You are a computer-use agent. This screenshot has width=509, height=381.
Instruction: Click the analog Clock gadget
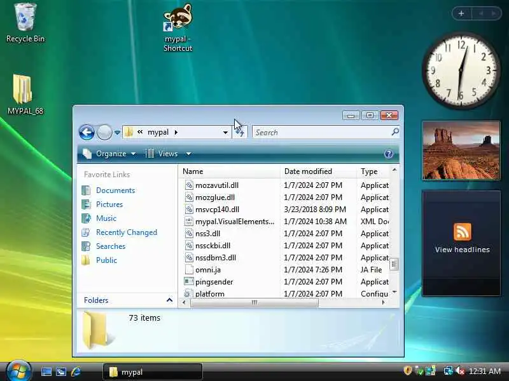coord(461,70)
